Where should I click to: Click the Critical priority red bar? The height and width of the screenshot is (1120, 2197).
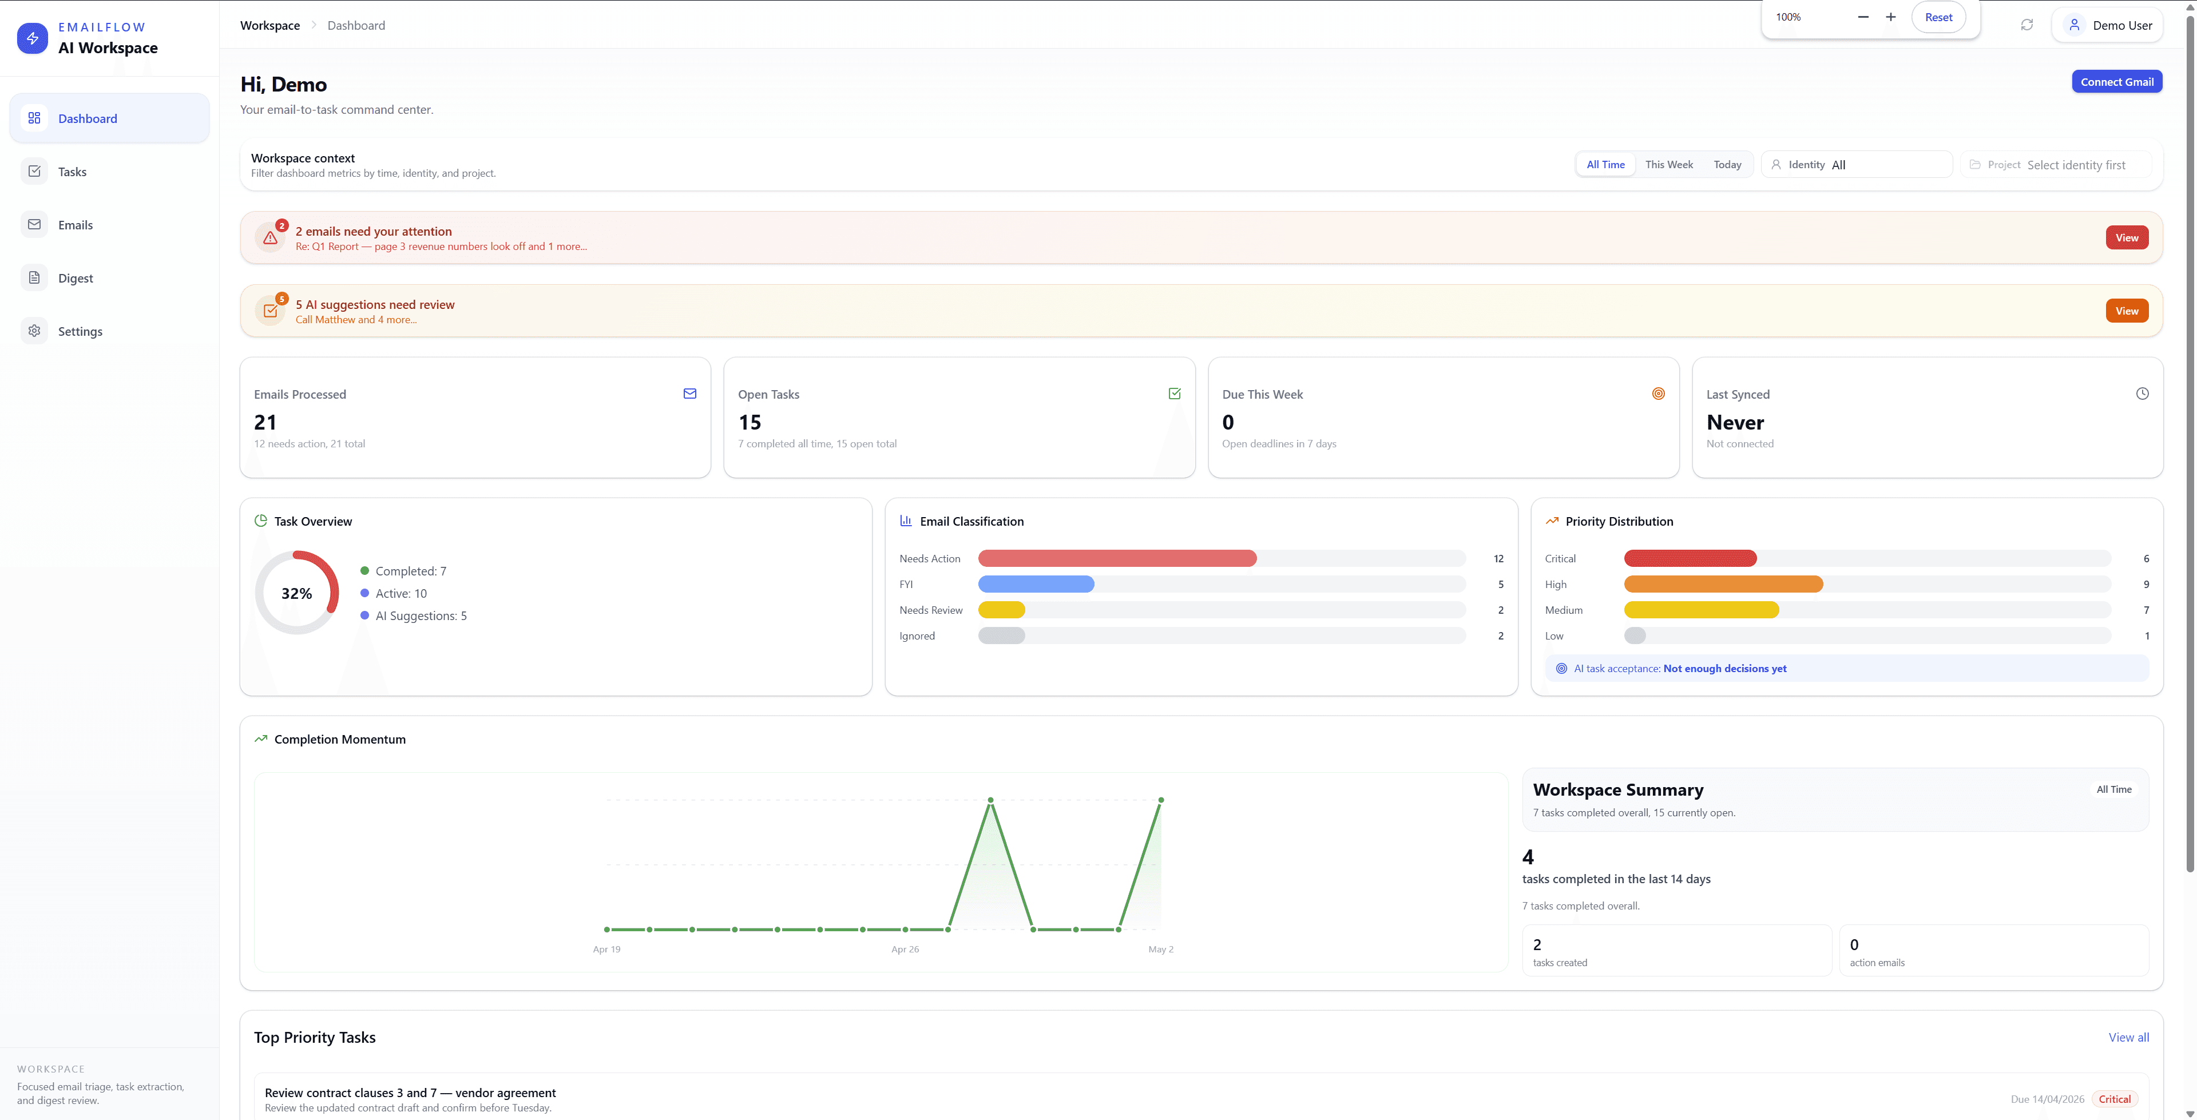point(1691,559)
